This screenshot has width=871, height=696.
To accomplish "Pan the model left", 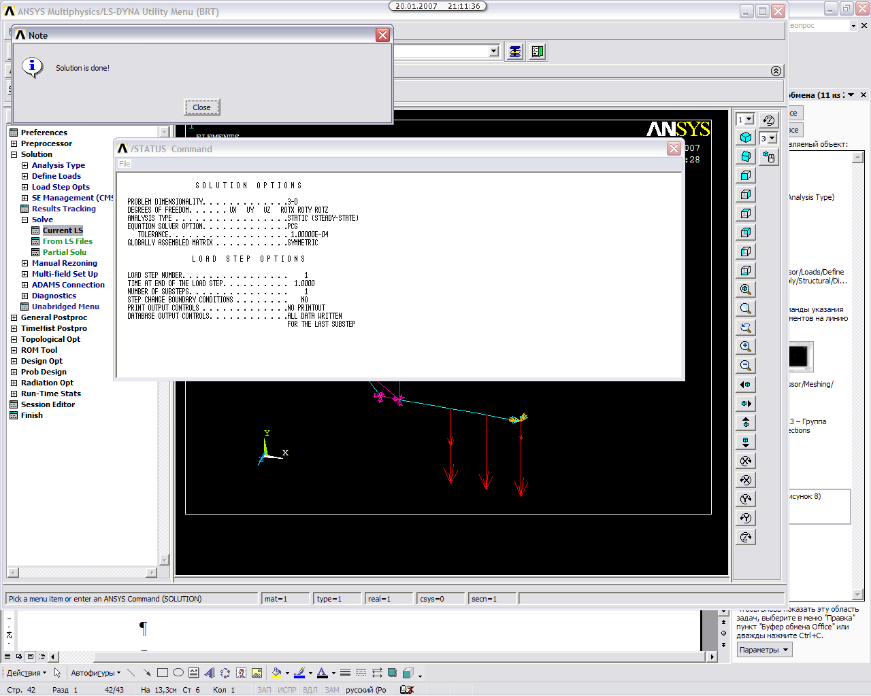I will point(746,385).
